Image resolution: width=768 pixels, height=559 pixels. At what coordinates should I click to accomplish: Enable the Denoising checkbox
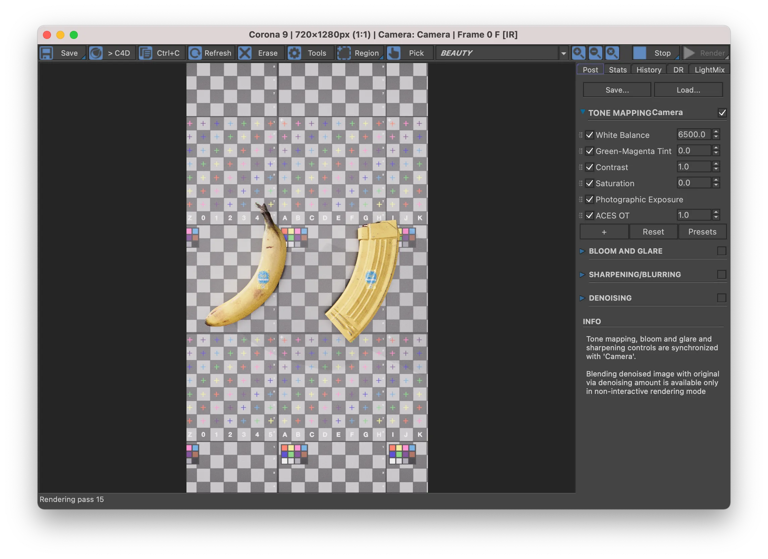[x=721, y=298]
